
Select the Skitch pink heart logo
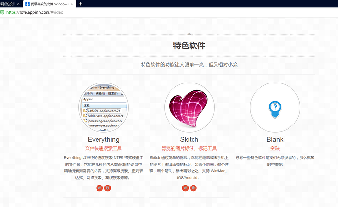point(189,108)
